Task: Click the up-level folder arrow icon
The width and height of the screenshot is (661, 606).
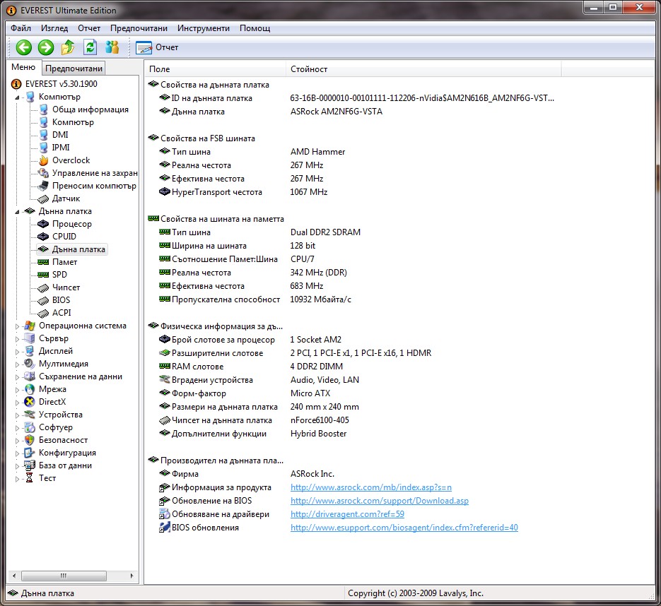Action: (68, 47)
